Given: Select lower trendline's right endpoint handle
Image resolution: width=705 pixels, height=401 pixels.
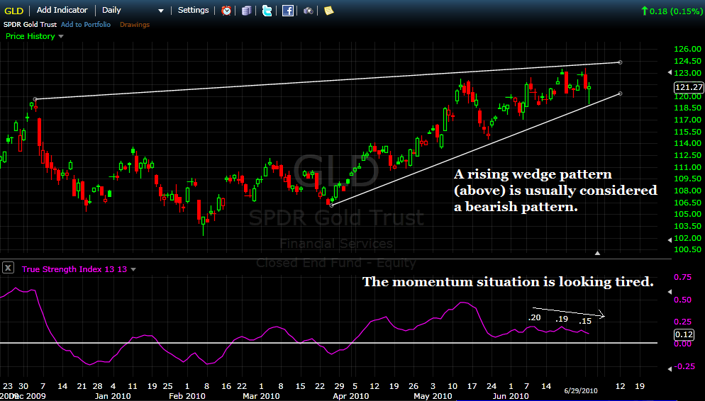Looking at the screenshot, I should click(x=620, y=94).
